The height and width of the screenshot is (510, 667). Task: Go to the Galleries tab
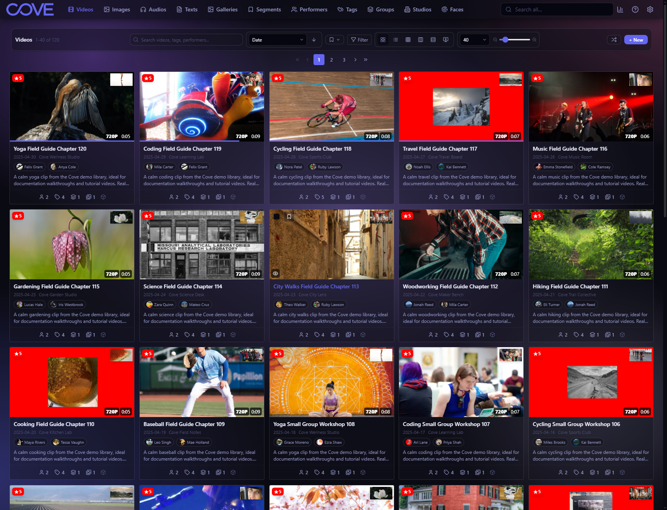(223, 9)
